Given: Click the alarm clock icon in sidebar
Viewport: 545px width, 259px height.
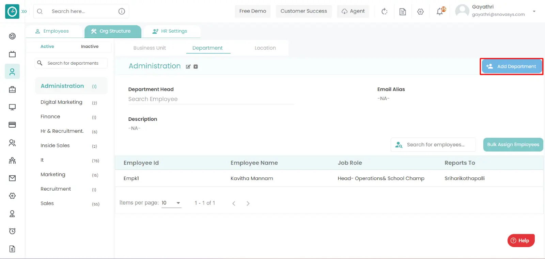Looking at the screenshot, I should click(12, 231).
